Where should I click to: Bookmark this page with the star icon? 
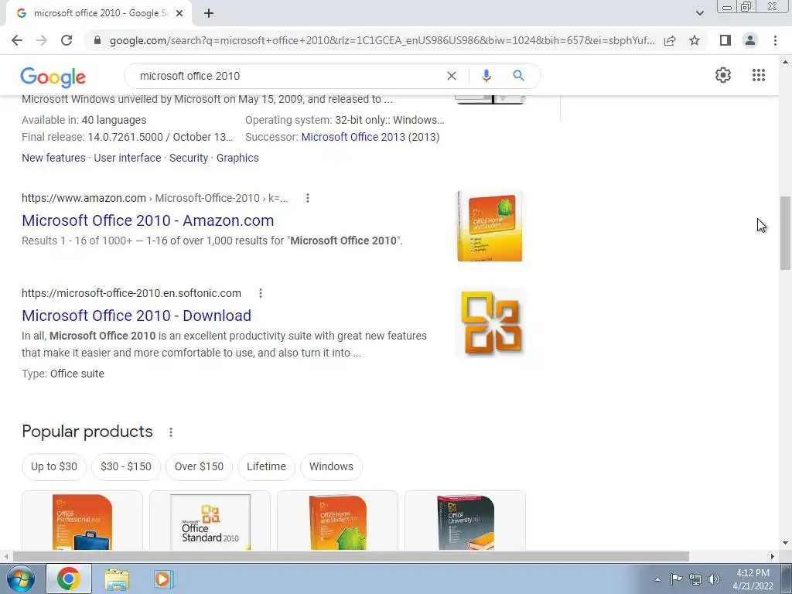pyautogui.click(x=695, y=40)
